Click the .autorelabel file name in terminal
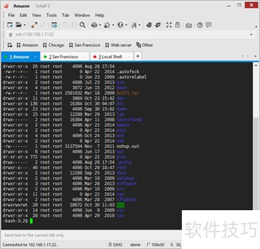The image size is (260, 249). (131, 77)
